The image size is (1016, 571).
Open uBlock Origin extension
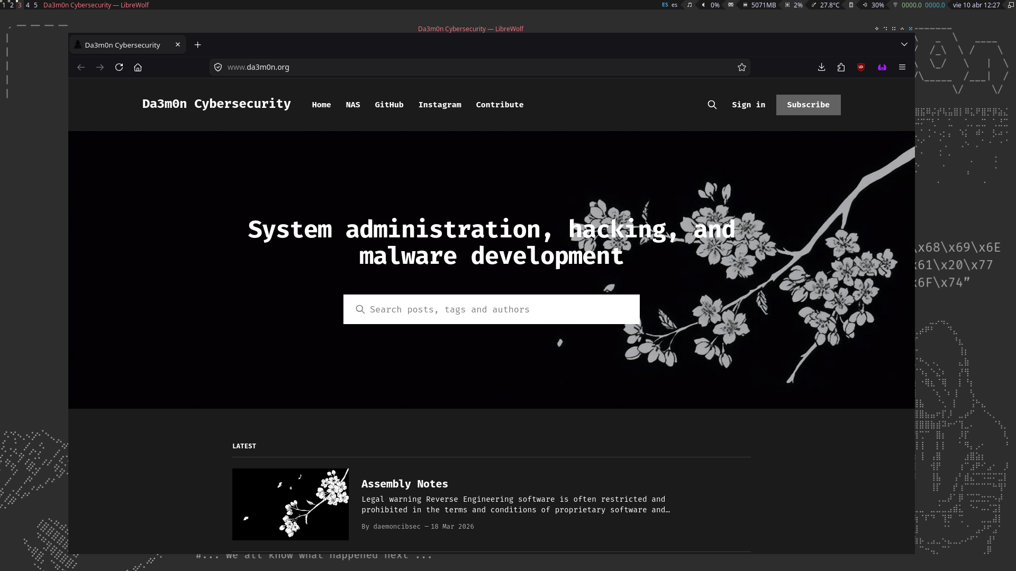pos(861,67)
